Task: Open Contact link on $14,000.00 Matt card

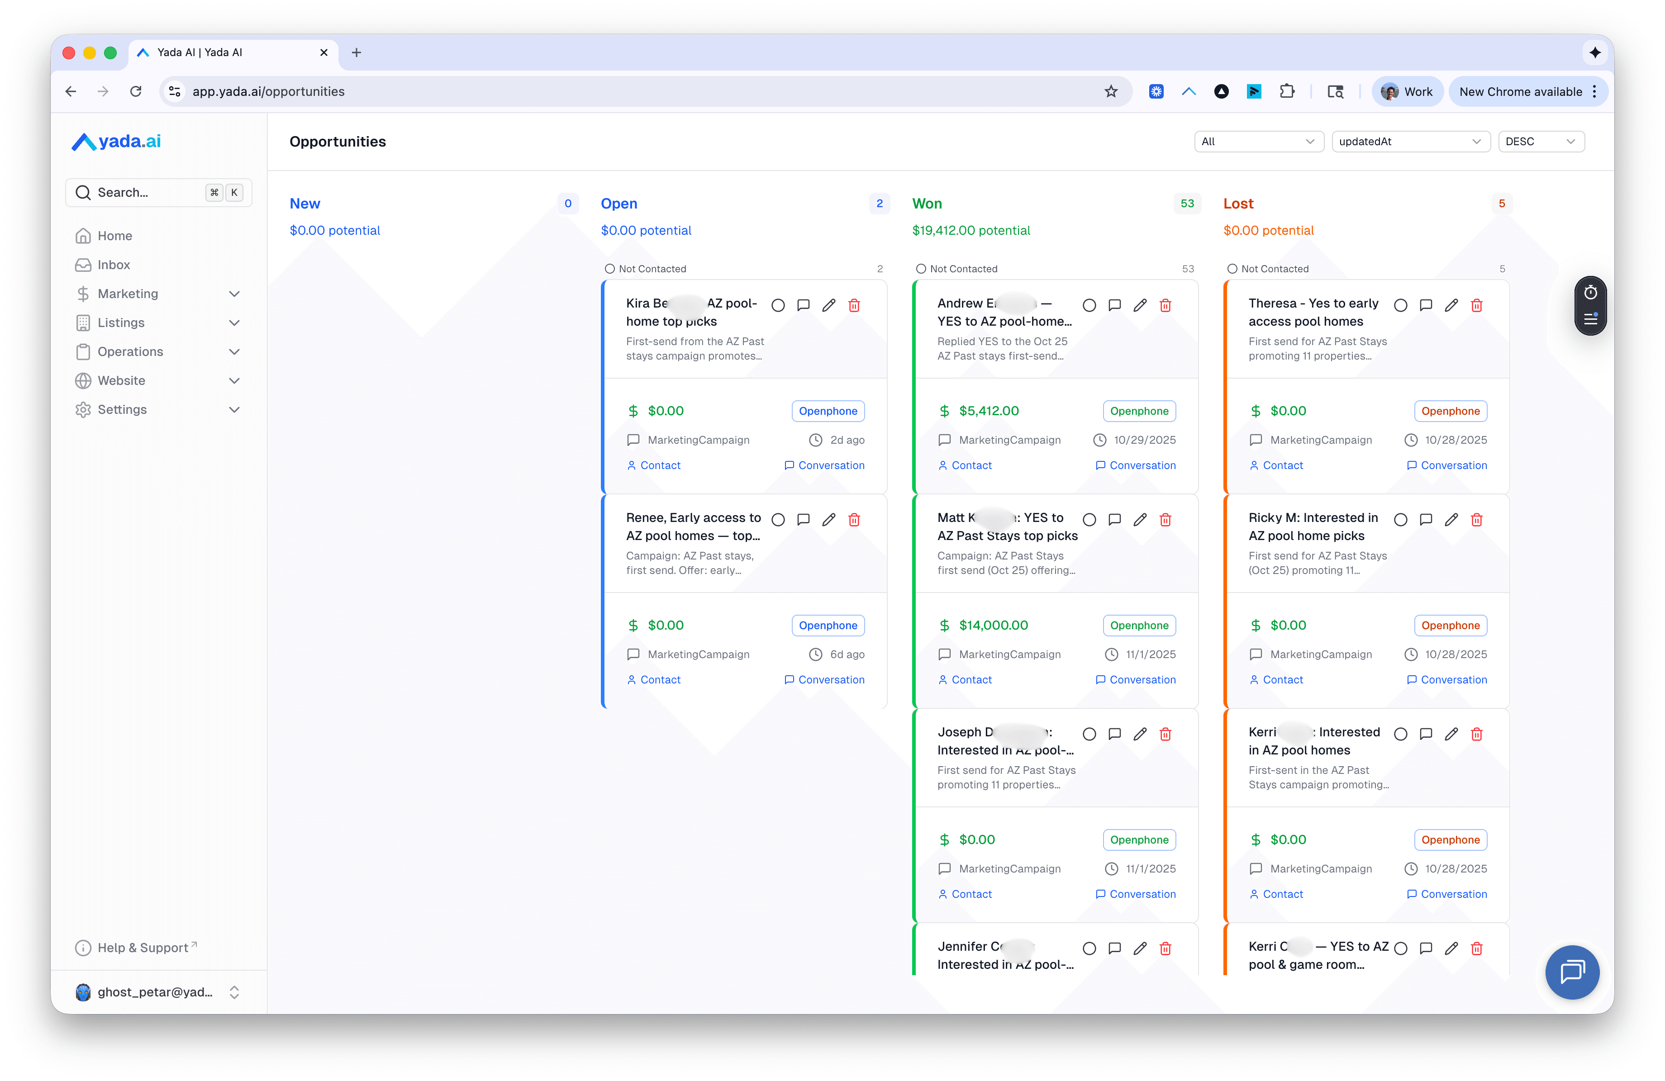Action: pos(965,680)
